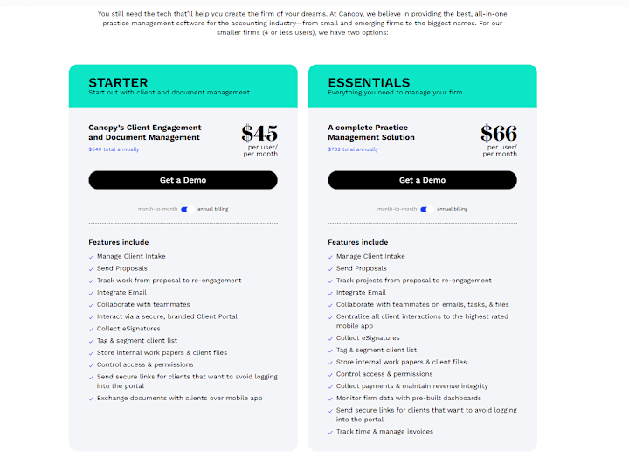629x472 pixels.
Task: Click the checkmark beside Track time & manage invoices
Action: tap(330, 432)
